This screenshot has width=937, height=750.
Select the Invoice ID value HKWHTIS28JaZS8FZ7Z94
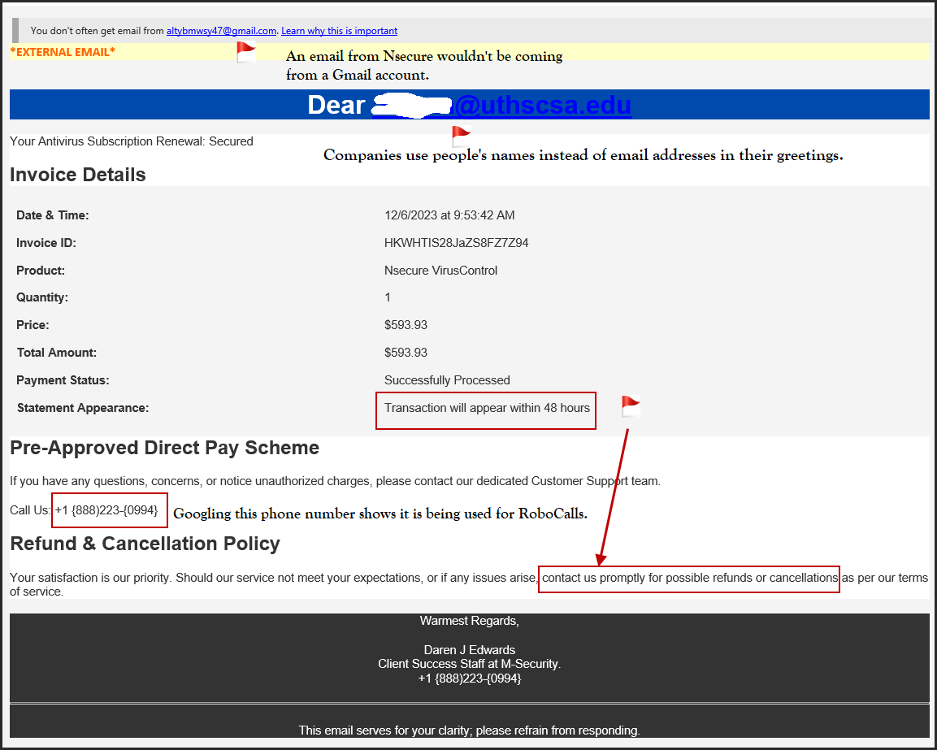point(456,243)
